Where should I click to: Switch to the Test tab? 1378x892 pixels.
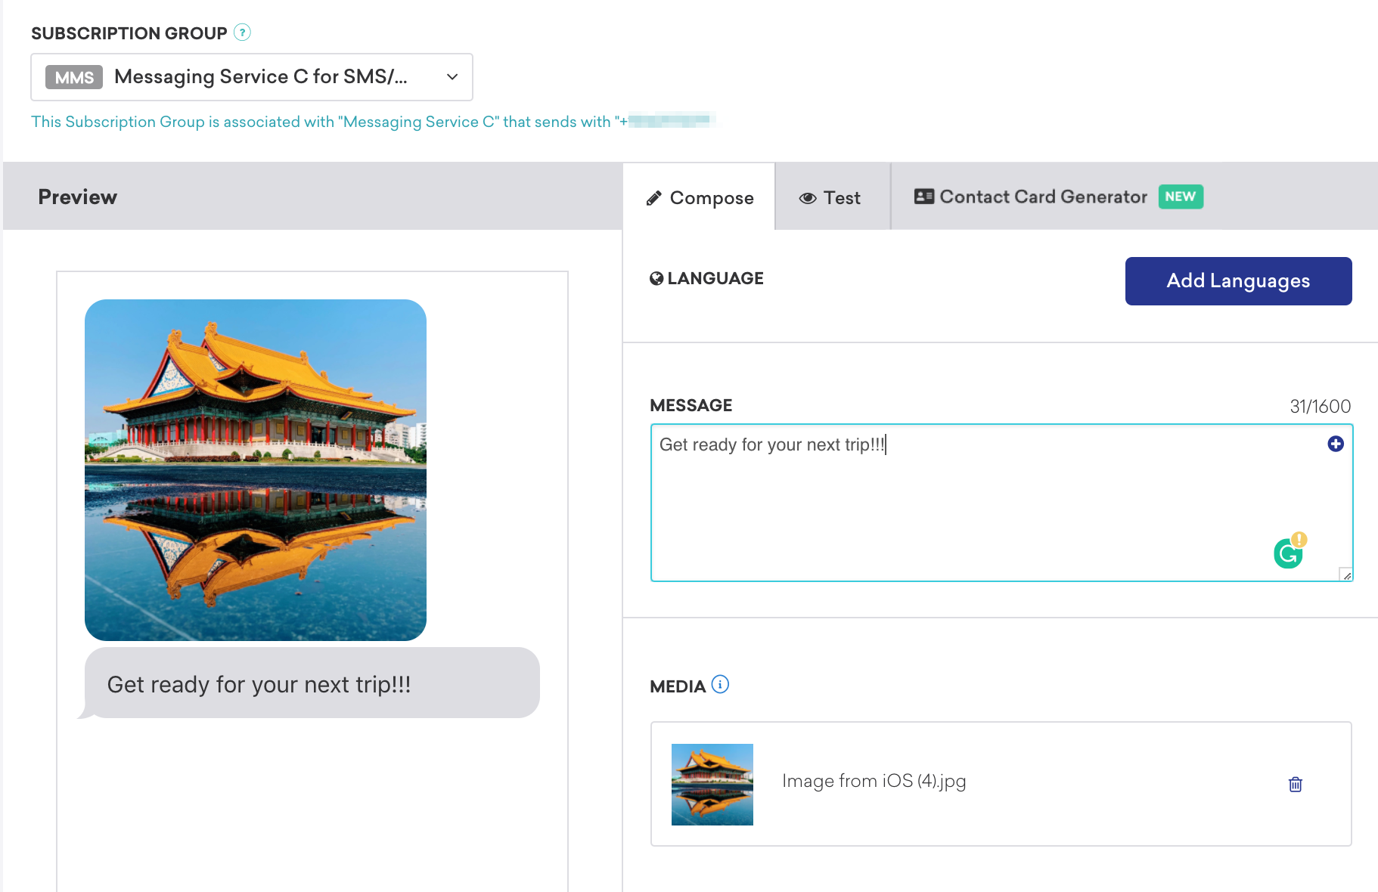pos(832,197)
